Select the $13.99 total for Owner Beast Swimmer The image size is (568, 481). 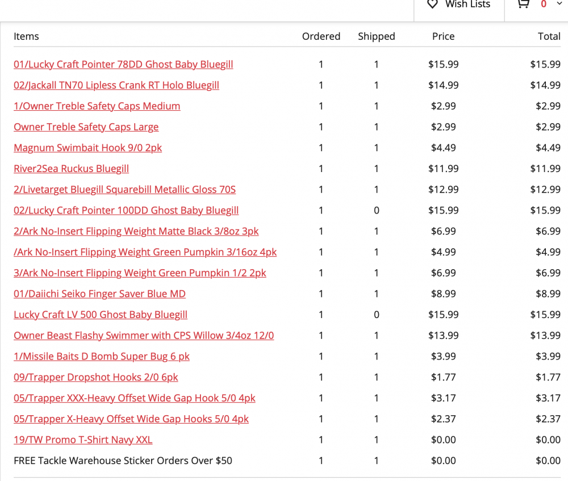[x=545, y=336]
